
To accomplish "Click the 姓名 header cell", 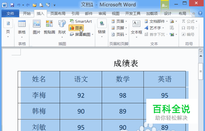I will (x=39, y=79).
